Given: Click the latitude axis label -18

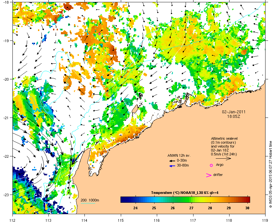Looking at the screenshot, I should point(6,2).
